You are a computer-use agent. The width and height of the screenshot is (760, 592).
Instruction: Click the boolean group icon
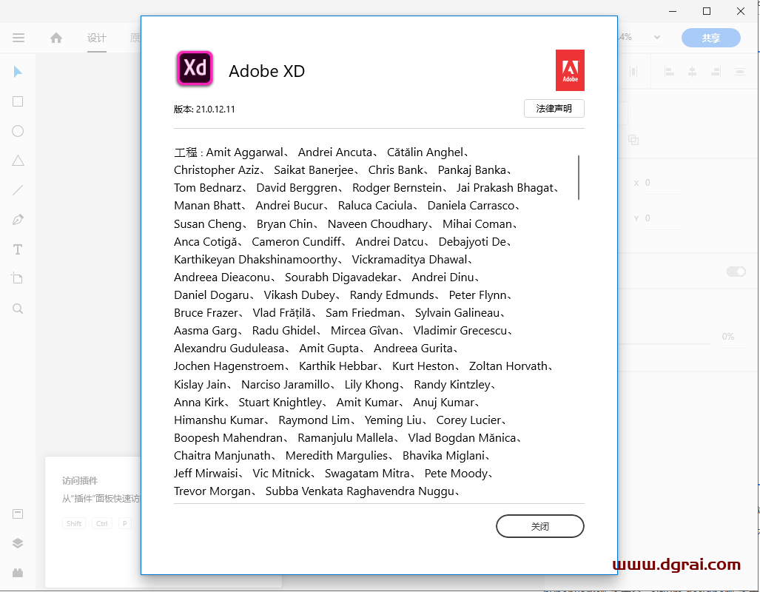point(633,140)
